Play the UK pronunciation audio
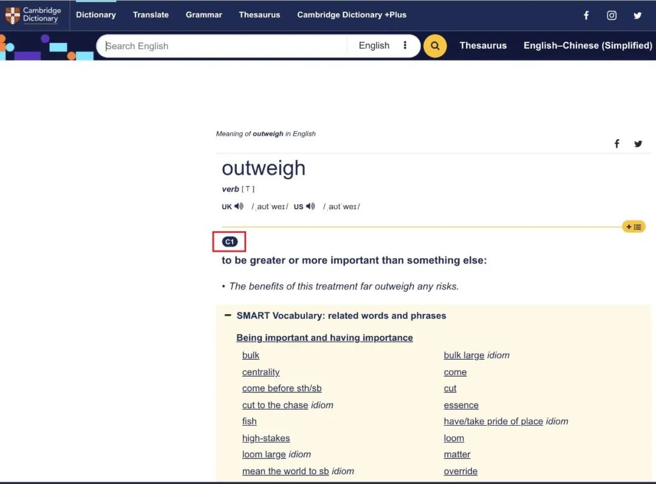The image size is (656, 484). pos(239,206)
